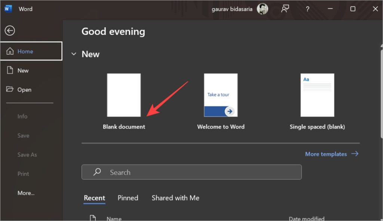Click the file icon column header
This screenshot has width=383, height=221.
(x=93, y=218)
